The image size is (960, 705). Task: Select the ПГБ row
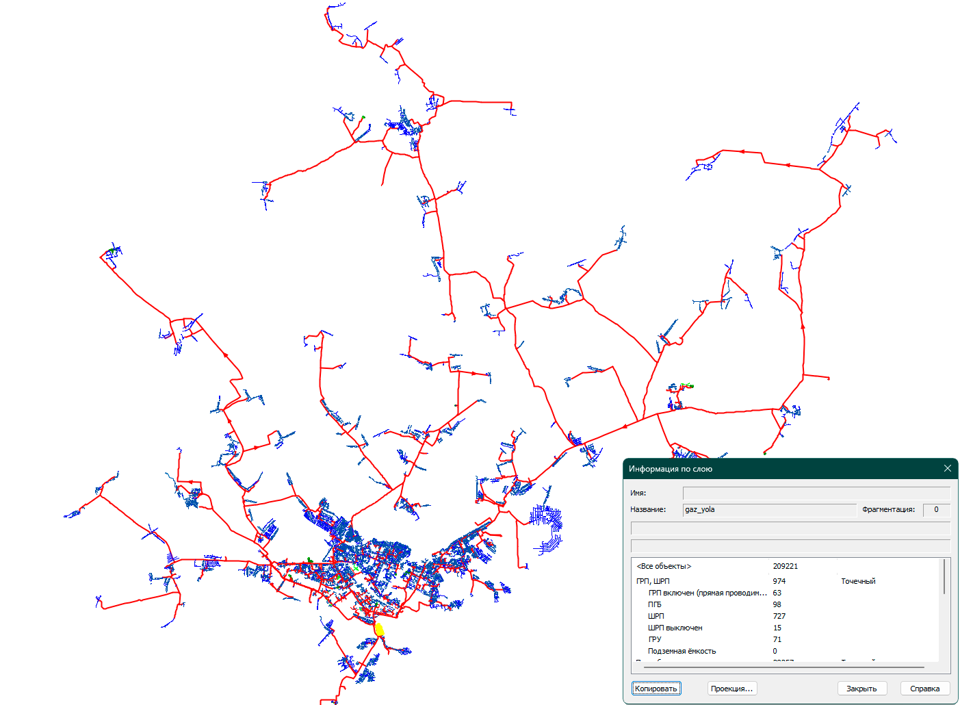pos(655,604)
